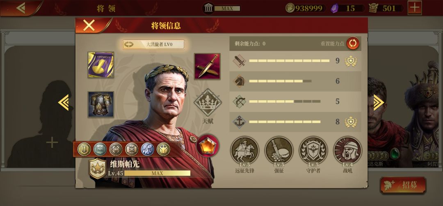View the 守护者 shield skill

tap(313, 150)
